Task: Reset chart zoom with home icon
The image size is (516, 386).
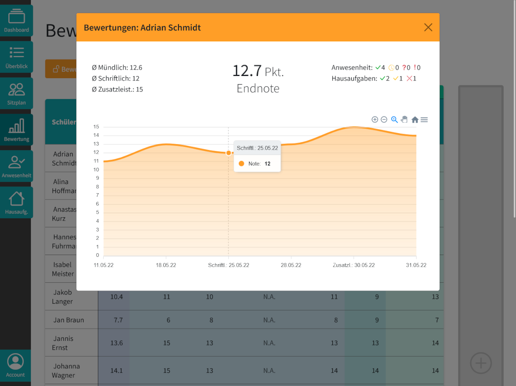Action: point(415,120)
